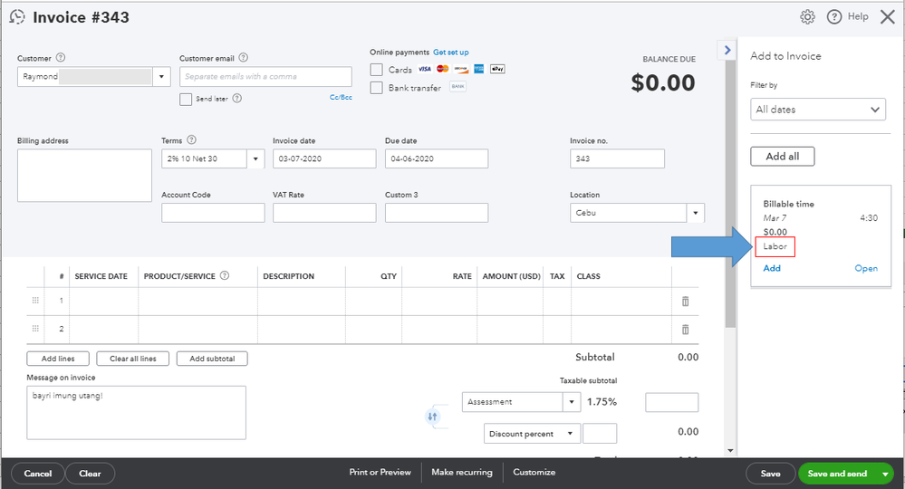Click the Clear all lines button
The width and height of the screenshot is (905, 489).
[x=133, y=359]
